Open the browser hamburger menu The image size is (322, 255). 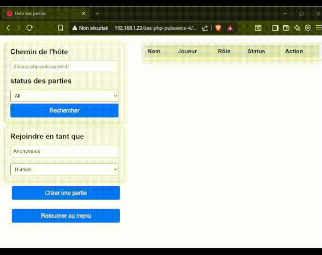click(x=318, y=28)
